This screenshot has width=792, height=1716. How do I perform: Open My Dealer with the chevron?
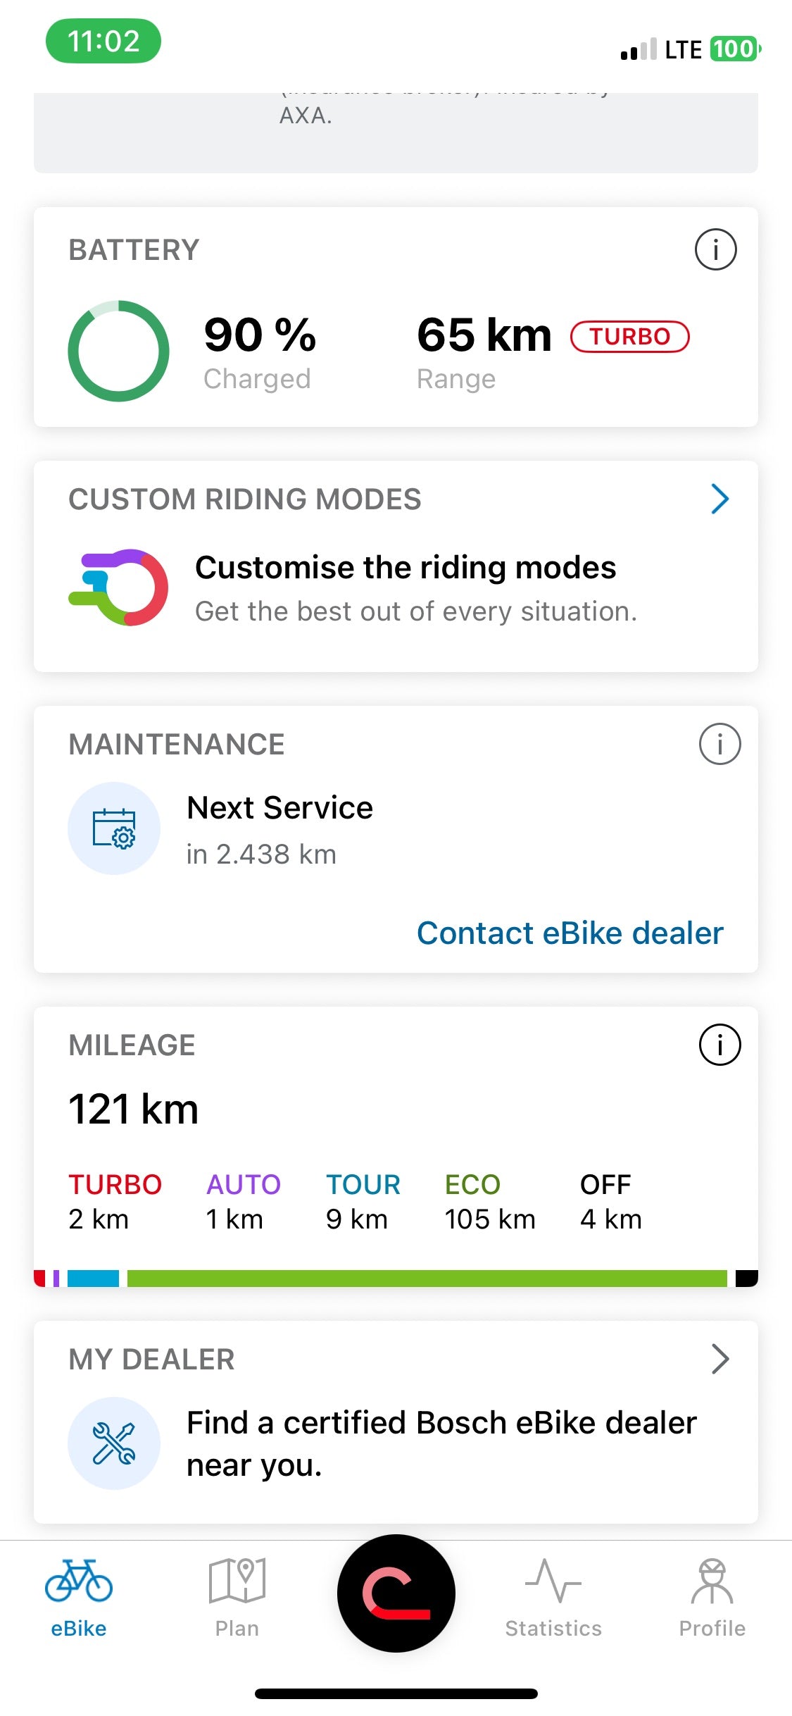point(719,1359)
